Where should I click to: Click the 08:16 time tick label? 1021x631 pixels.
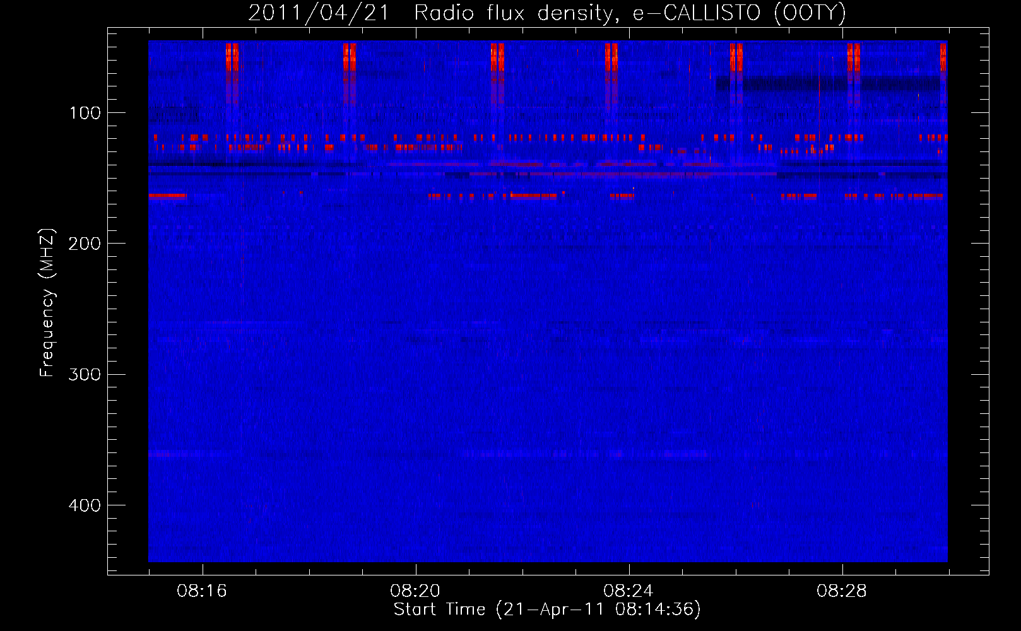(x=202, y=591)
